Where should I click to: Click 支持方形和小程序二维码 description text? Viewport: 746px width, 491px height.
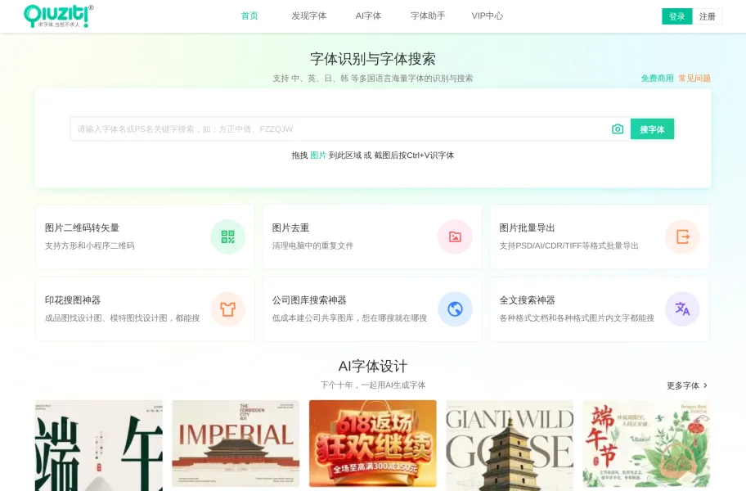(x=89, y=245)
